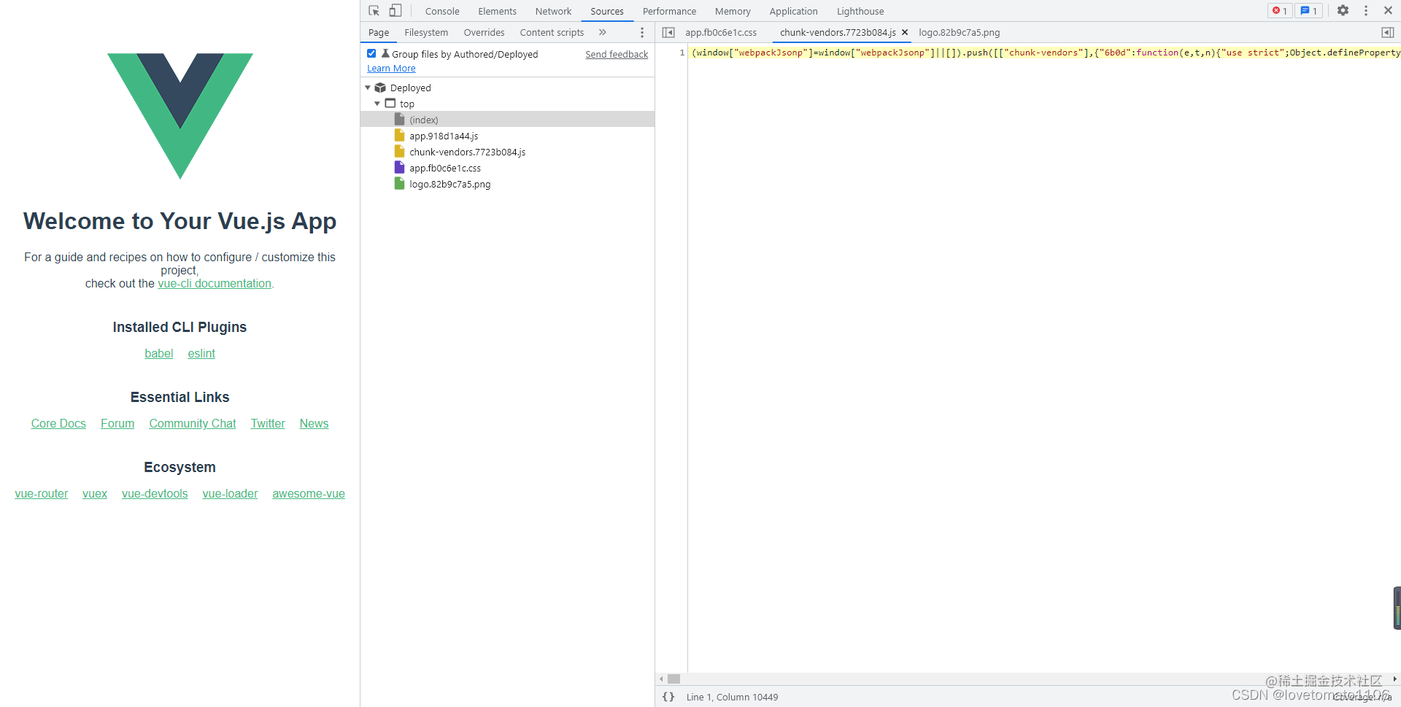The width and height of the screenshot is (1401, 707).
Task: Click the Send feedback link
Action: [617, 54]
